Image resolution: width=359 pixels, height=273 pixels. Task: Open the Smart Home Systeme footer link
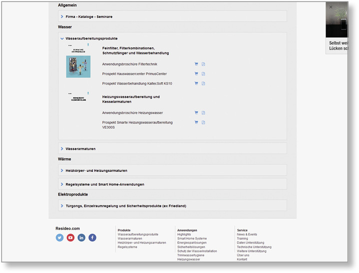192,238
